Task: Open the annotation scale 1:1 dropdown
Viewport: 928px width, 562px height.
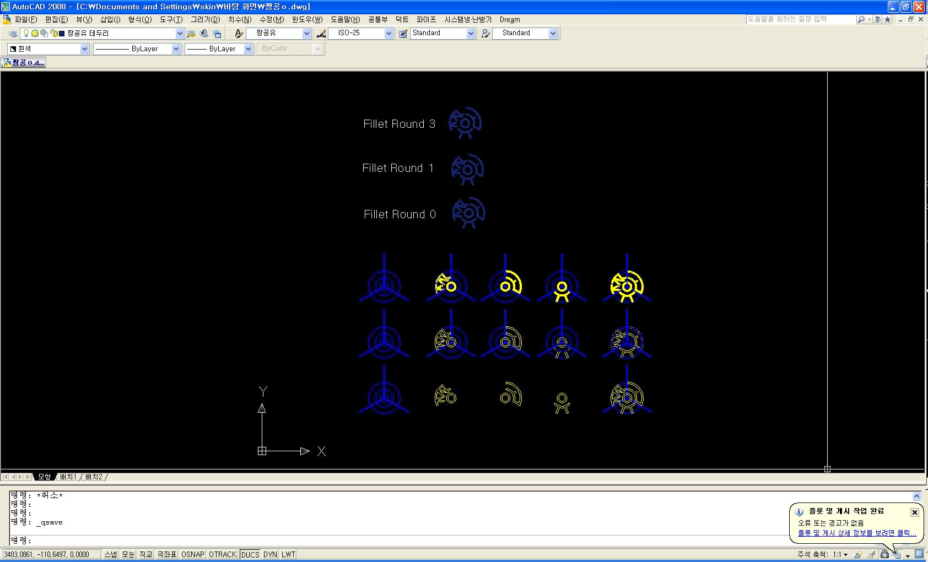Action: pos(840,554)
